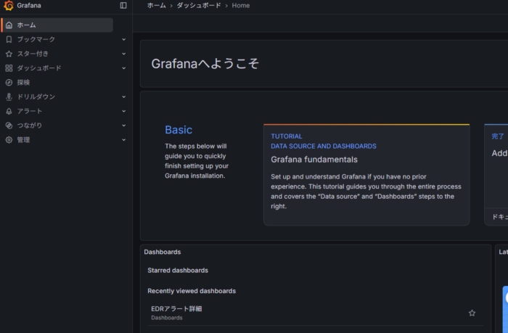Click the ホーム home icon in sidebar
This screenshot has height=333, width=508.
pyautogui.click(x=9, y=25)
